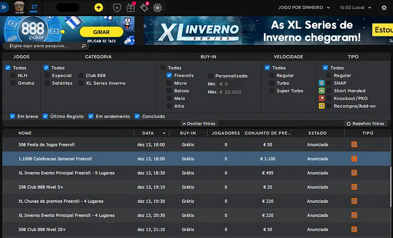The height and width of the screenshot is (238, 393).
Task: Toggle the Em breve status filter
Action: pos(12,116)
